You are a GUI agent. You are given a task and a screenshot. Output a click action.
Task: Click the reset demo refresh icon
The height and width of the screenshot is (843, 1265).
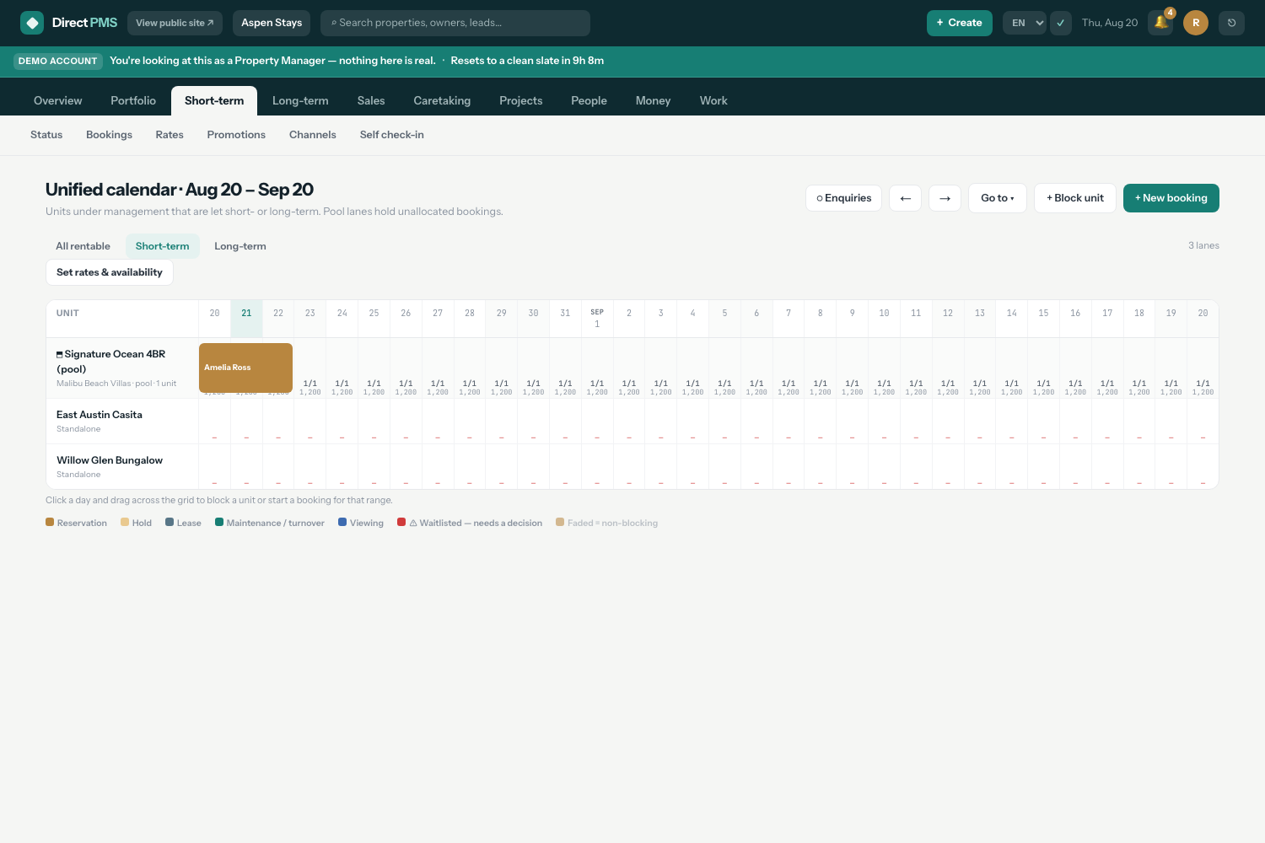[x=1231, y=23]
